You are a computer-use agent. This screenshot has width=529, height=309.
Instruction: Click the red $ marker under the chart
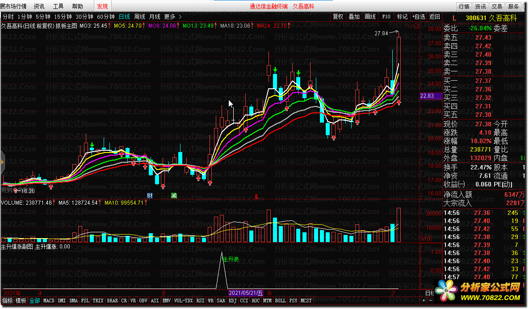click(x=256, y=197)
